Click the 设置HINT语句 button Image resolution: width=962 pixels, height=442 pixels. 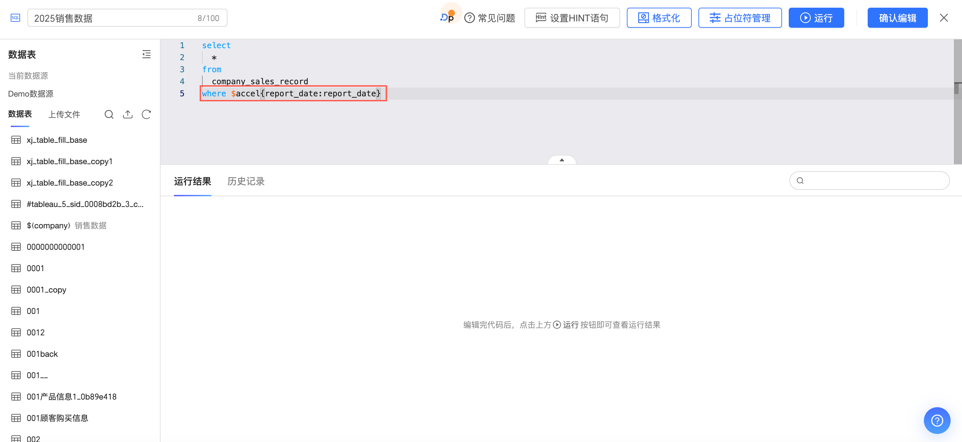[x=572, y=18]
